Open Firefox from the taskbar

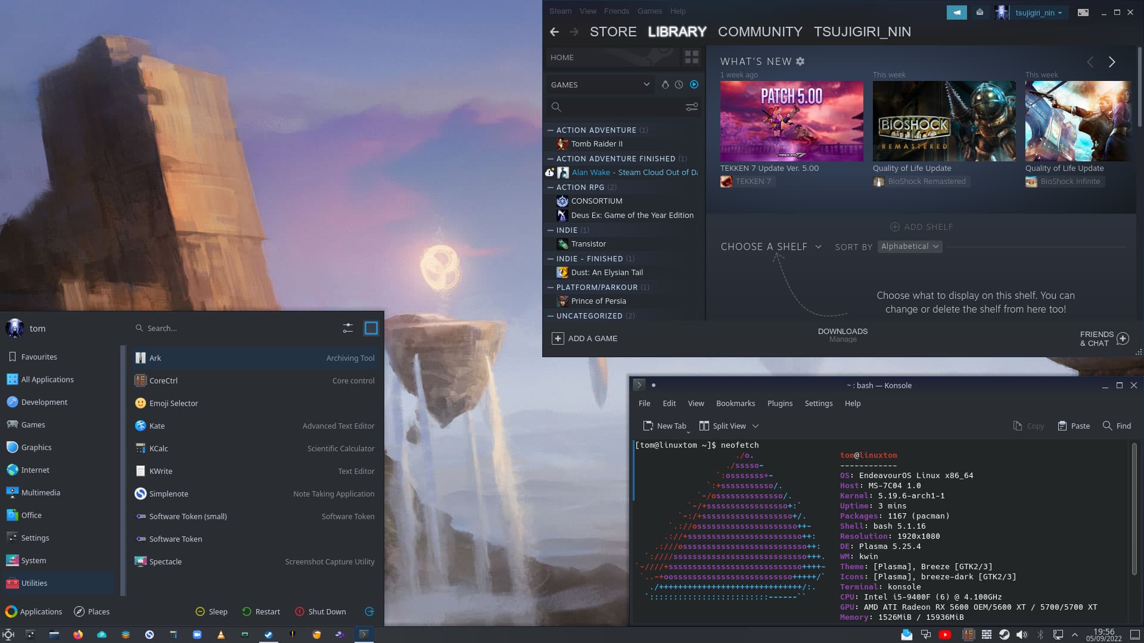point(78,635)
